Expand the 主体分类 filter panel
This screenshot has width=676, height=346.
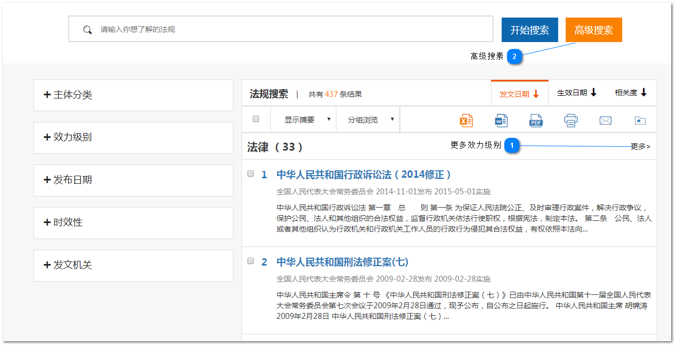coord(133,95)
